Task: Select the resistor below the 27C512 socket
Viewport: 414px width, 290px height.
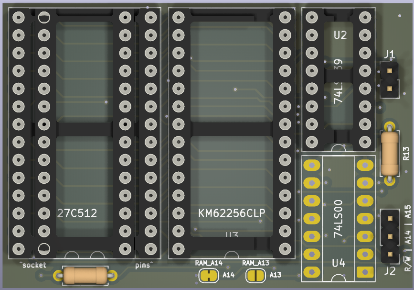Action: click(85, 276)
